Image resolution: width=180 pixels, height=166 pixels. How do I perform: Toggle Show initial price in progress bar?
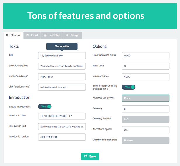[x=129, y=87]
